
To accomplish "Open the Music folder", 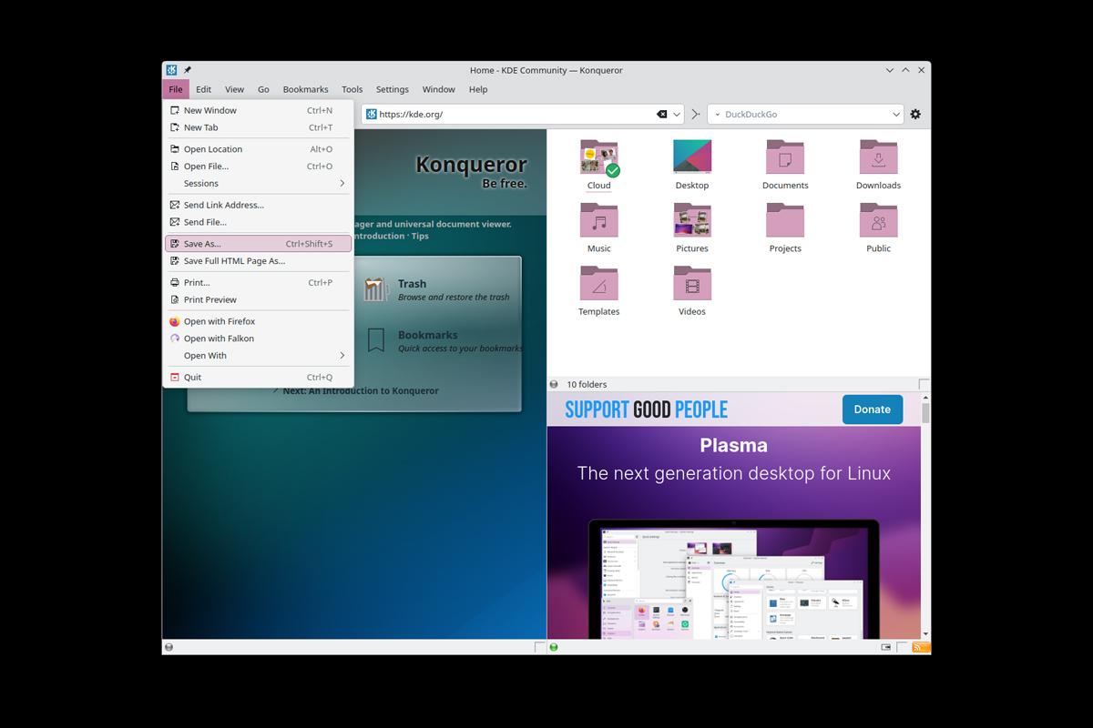I will click(599, 227).
